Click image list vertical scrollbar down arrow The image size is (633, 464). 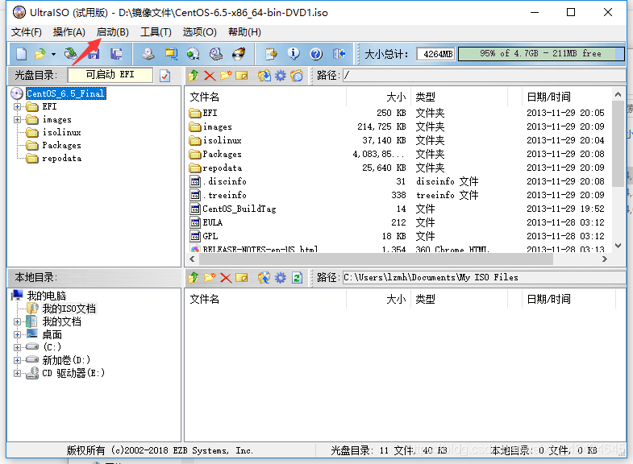click(x=618, y=246)
